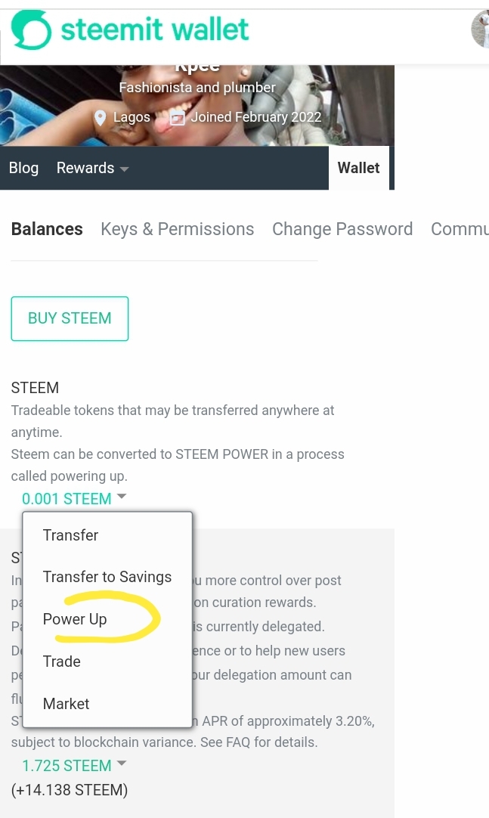The width and height of the screenshot is (489, 818).
Task: Click the BUY STEEM button
Action: tap(70, 318)
